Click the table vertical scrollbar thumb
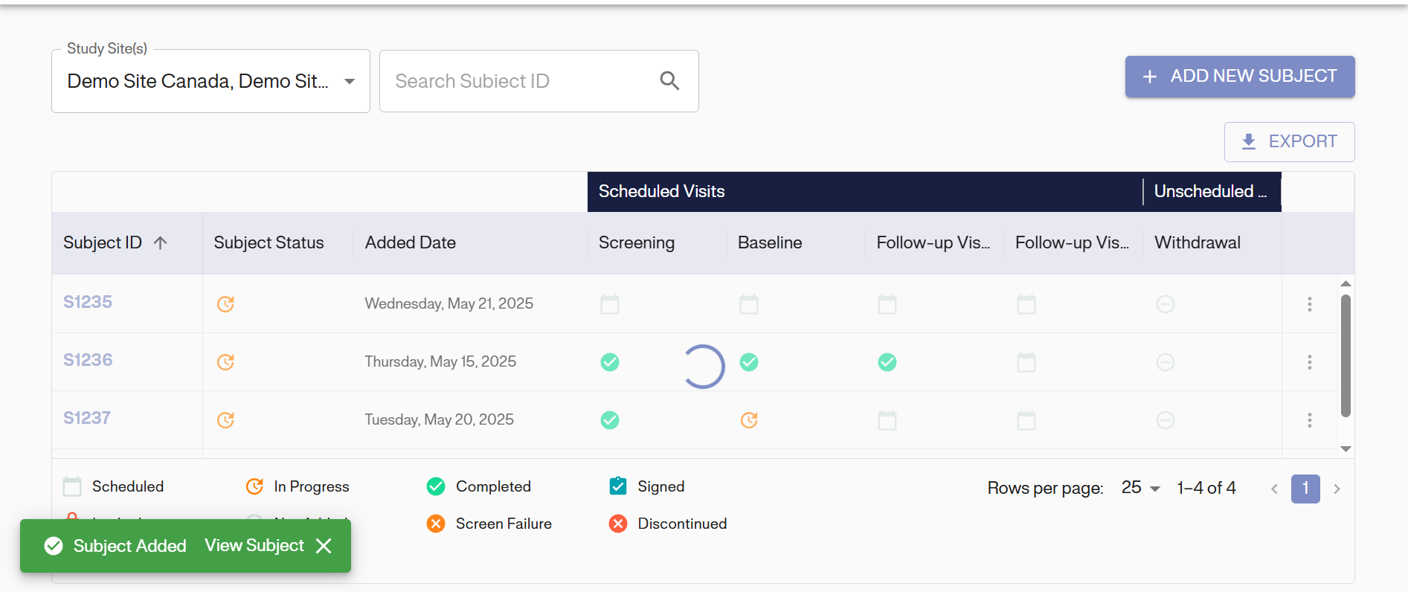 (x=1346, y=355)
